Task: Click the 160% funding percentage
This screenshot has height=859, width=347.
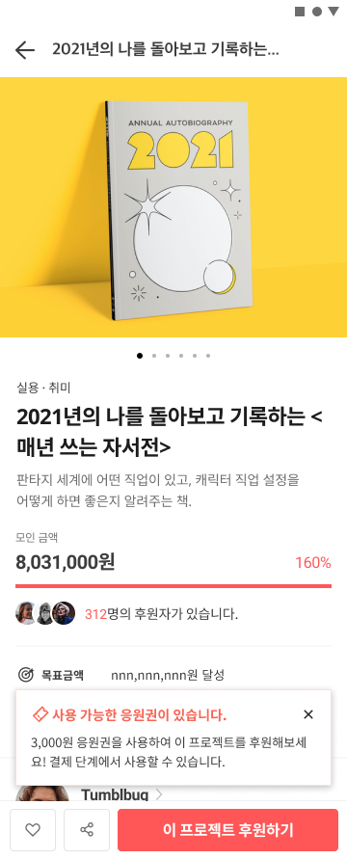Action: pyautogui.click(x=313, y=563)
